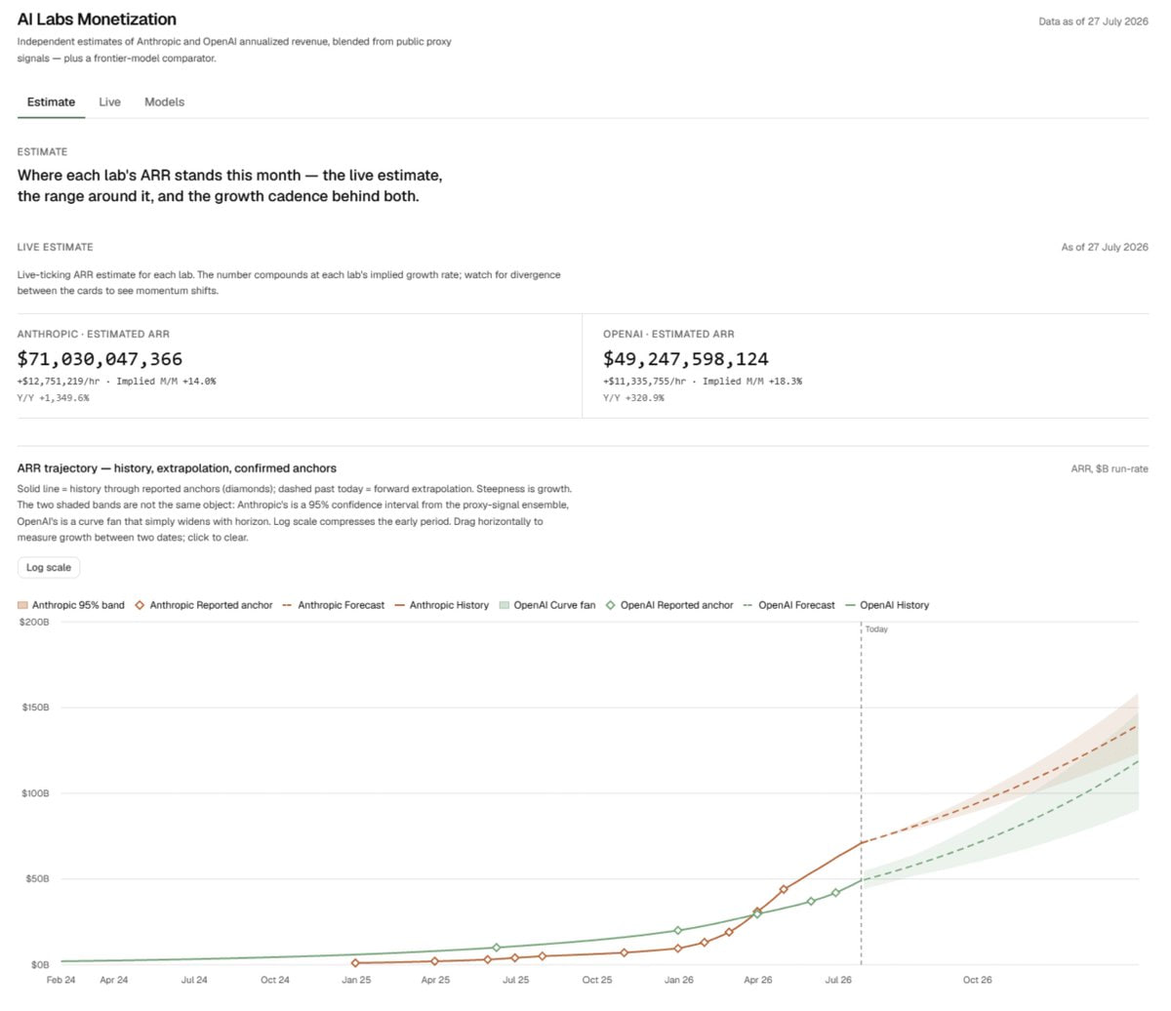1171x1011 pixels.
Task: Click the $50B y-axis label
Action: 38,879
